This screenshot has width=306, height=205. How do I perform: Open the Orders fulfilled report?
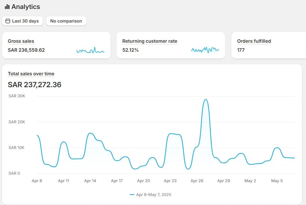pos(254,41)
